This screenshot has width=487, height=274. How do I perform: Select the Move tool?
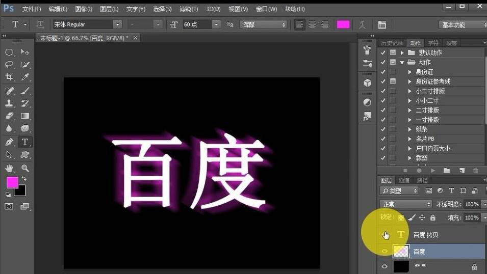(25, 52)
